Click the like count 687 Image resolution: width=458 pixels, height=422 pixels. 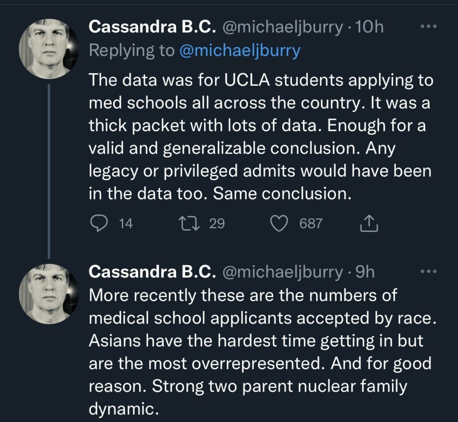point(310,223)
